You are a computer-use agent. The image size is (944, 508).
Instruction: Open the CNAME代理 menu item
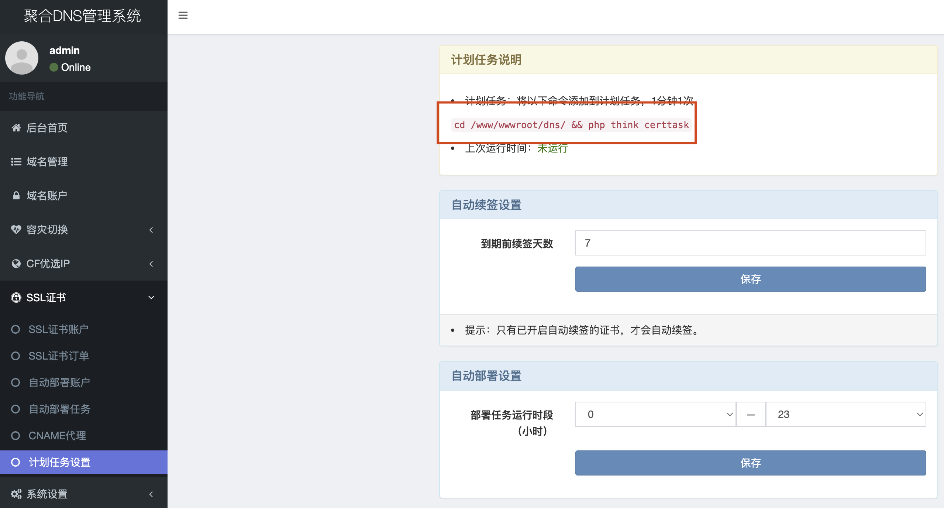57,435
